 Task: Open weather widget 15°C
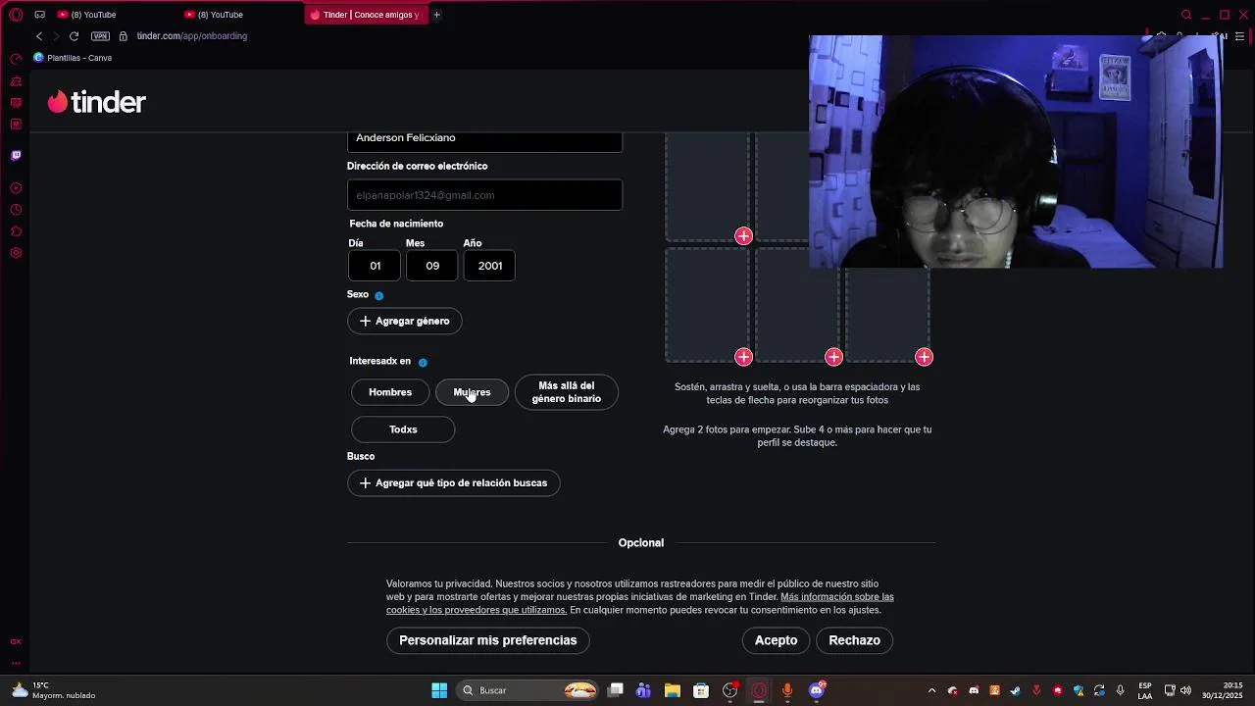(x=54, y=690)
